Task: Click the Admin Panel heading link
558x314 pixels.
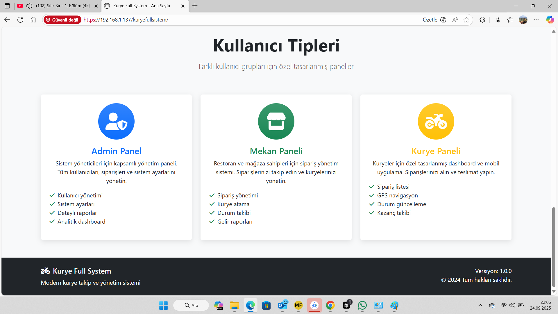Action: point(116,151)
